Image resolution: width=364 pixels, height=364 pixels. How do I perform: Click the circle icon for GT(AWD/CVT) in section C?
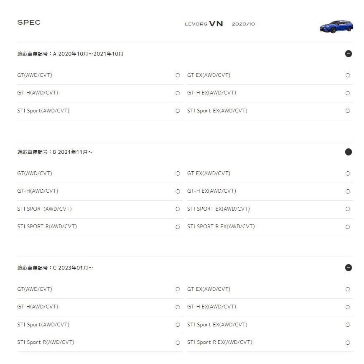click(178, 289)
